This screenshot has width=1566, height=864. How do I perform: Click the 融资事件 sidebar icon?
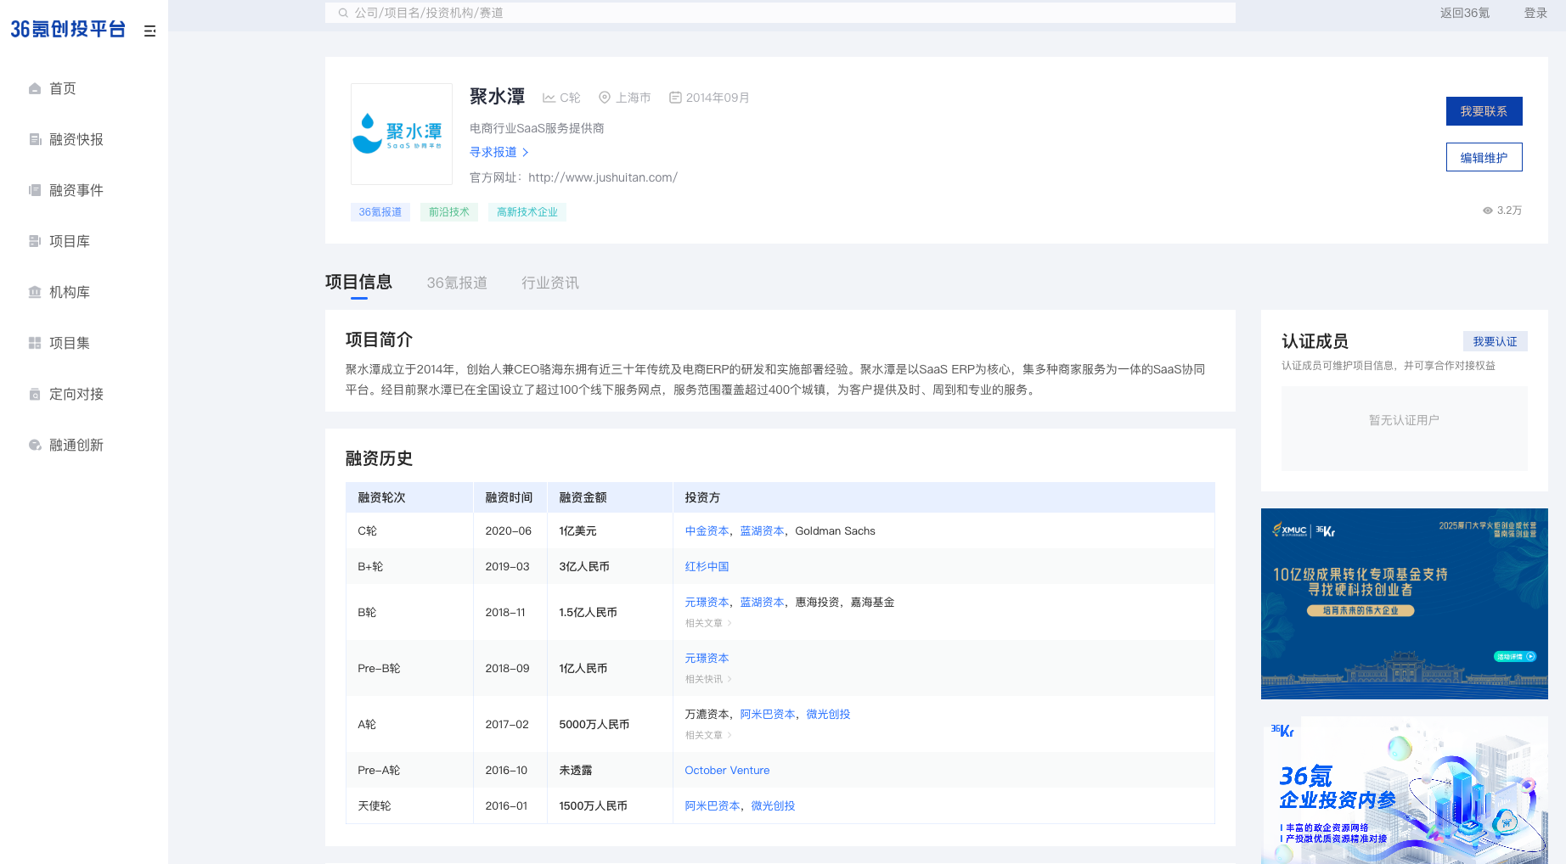tap(35, 190)
